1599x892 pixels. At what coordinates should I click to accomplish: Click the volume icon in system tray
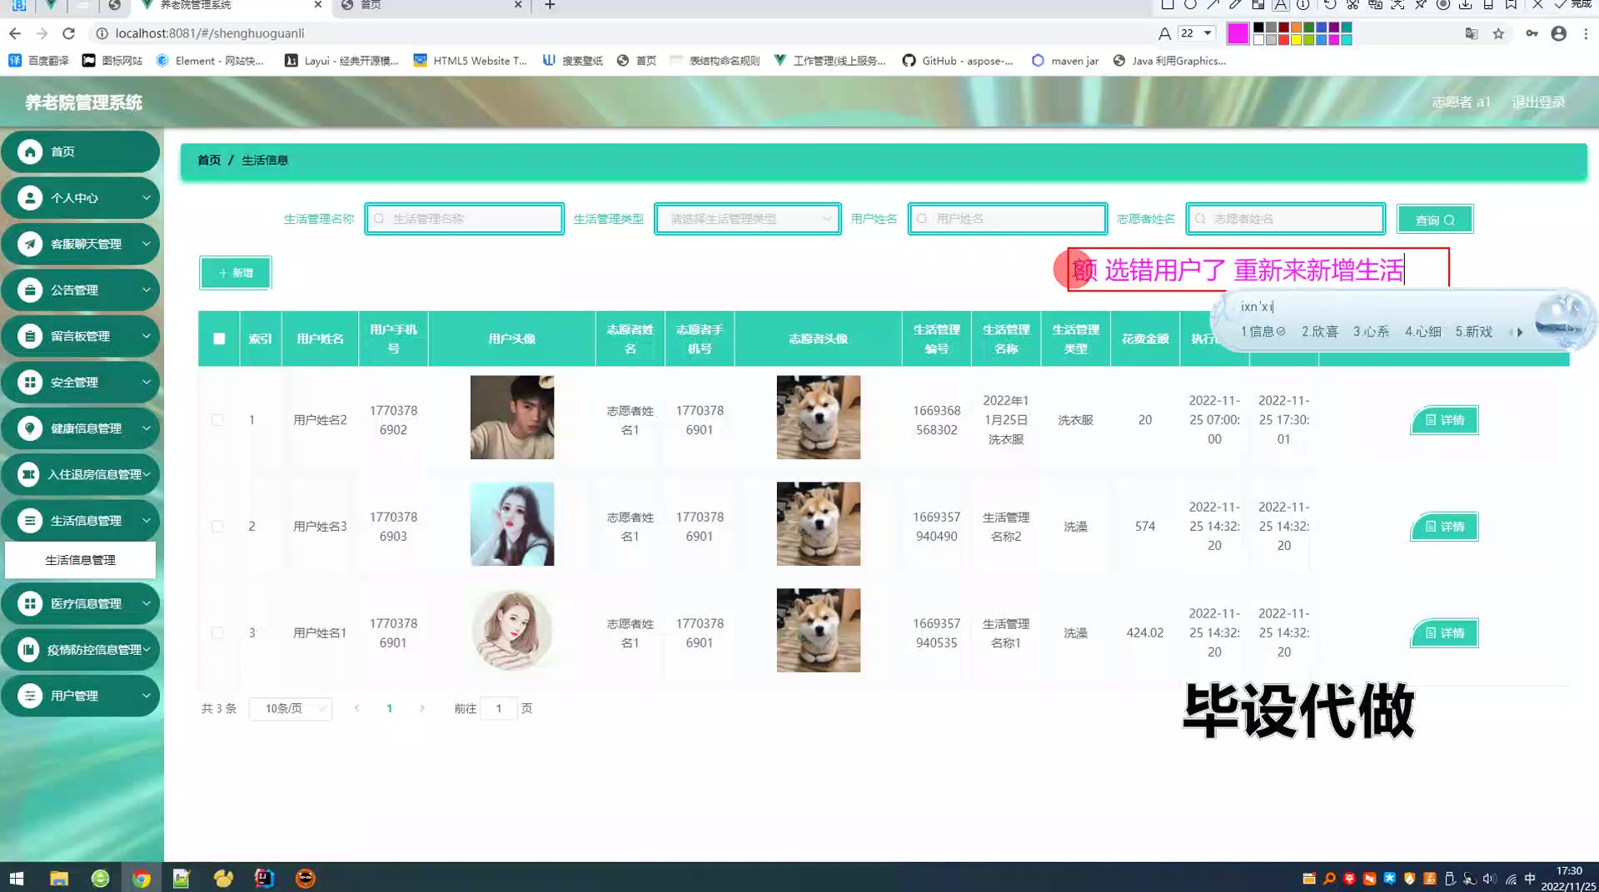pos(1489,879)
